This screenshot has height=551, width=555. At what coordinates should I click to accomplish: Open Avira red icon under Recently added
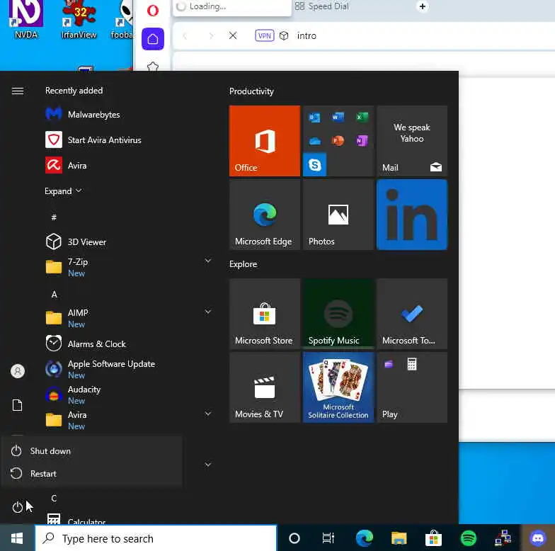(x=127, y=166)
